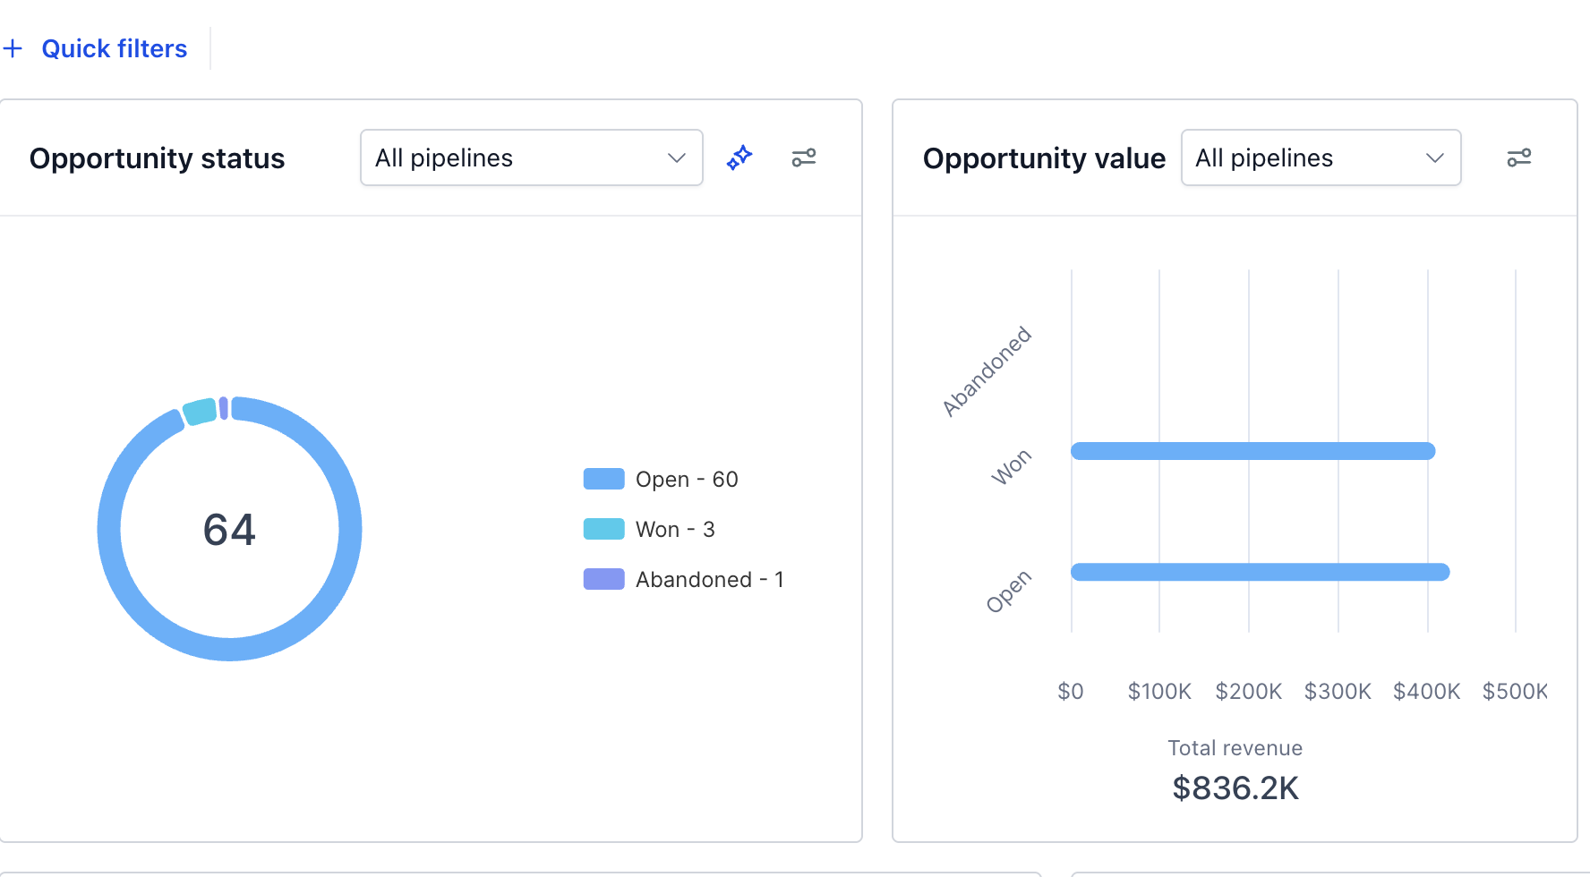This screenshot has height=877, width=1590.
Task: Click the Won segment of donut chart
Action: (x=201, y=412)
